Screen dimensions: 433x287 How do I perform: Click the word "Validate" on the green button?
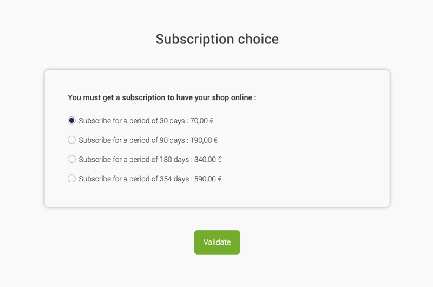pyautogui.click(x=217, y=242)
